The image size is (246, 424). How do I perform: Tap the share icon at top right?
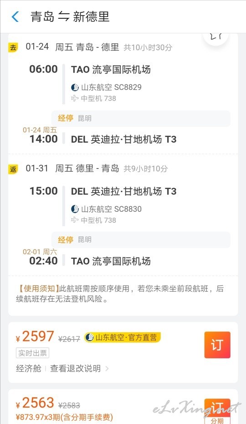click(216, 37)
